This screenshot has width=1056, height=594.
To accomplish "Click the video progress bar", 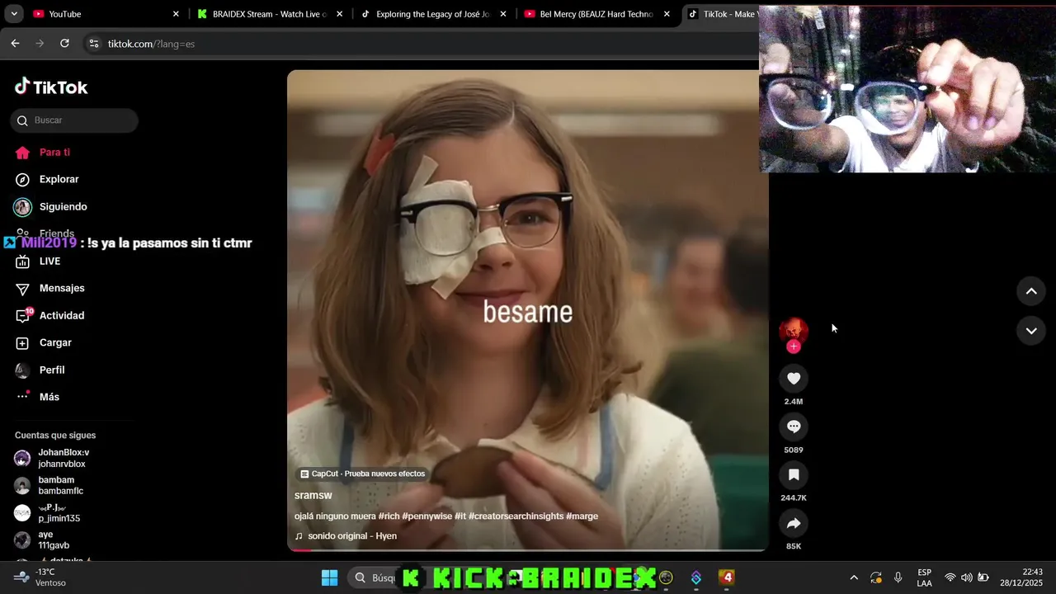I will pos(527,549).
